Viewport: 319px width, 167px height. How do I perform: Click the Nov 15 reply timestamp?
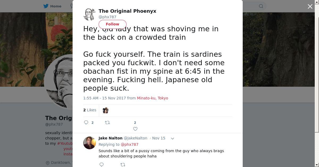click(158, 138)
